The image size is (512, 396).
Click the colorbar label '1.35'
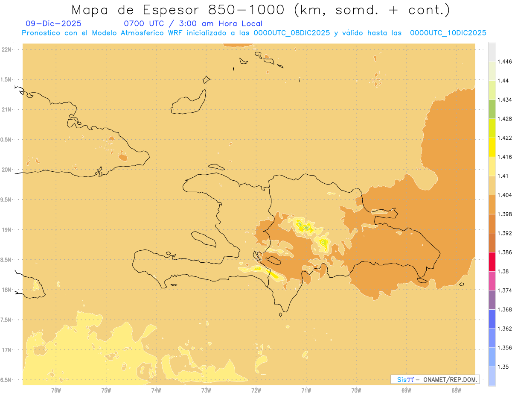[504, 367]
